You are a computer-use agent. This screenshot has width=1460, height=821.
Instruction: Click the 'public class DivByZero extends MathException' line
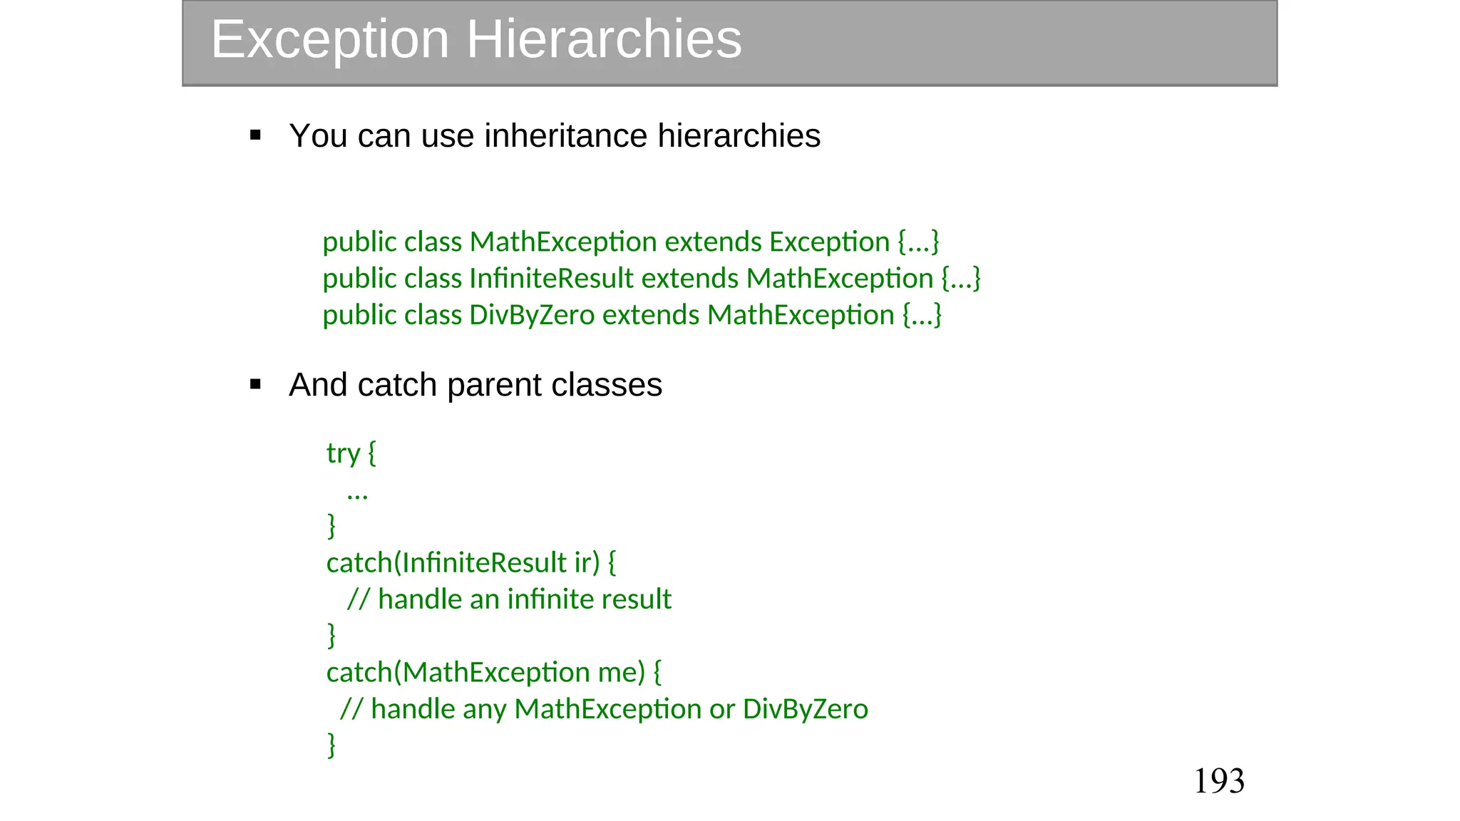[632, 315]
